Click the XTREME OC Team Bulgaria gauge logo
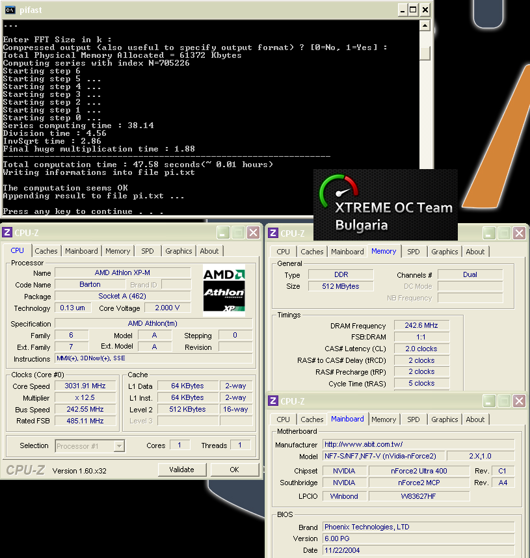 (x=386, y=204)
